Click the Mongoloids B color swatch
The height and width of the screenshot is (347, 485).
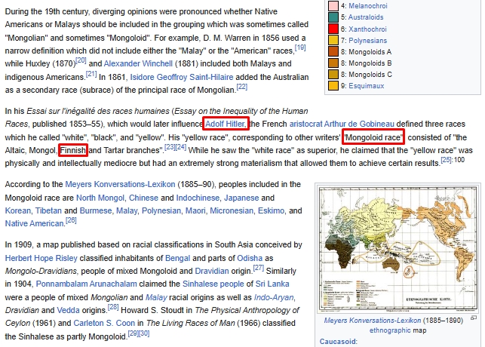[x=333, y=63]
